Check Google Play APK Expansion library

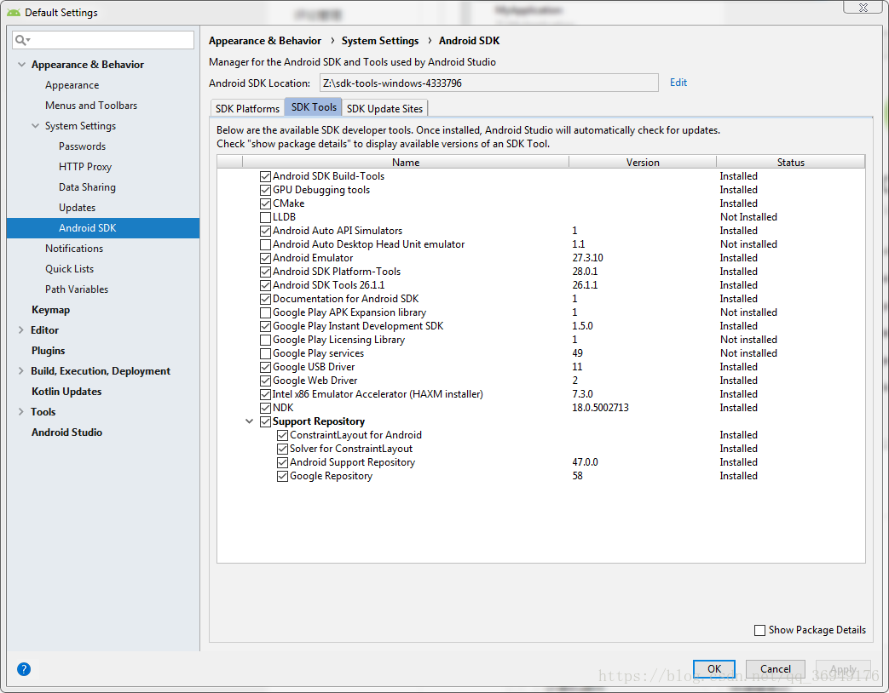point(265,312)
